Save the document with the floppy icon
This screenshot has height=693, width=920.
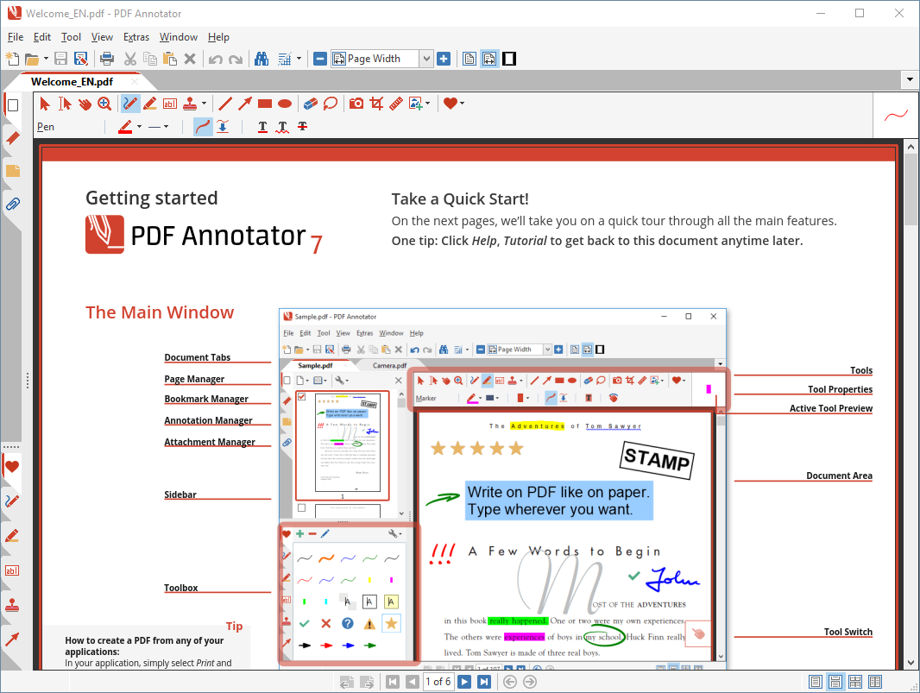tap(60, 59)
